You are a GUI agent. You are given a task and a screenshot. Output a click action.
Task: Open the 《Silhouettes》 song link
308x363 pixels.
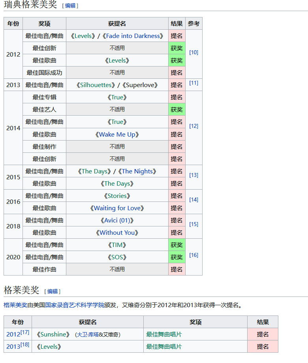coord(96,85)
